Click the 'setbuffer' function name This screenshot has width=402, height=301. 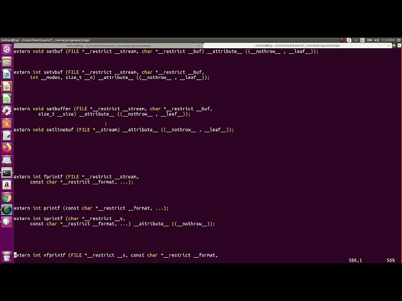pyautogui.click(x=58, y=109)
